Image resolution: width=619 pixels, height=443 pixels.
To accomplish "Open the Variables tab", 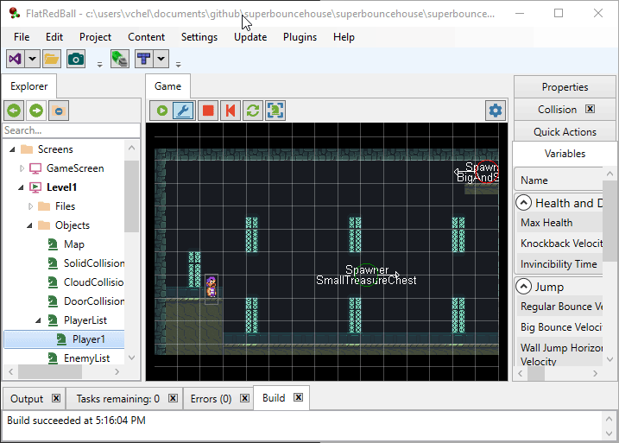I will 565,154.
